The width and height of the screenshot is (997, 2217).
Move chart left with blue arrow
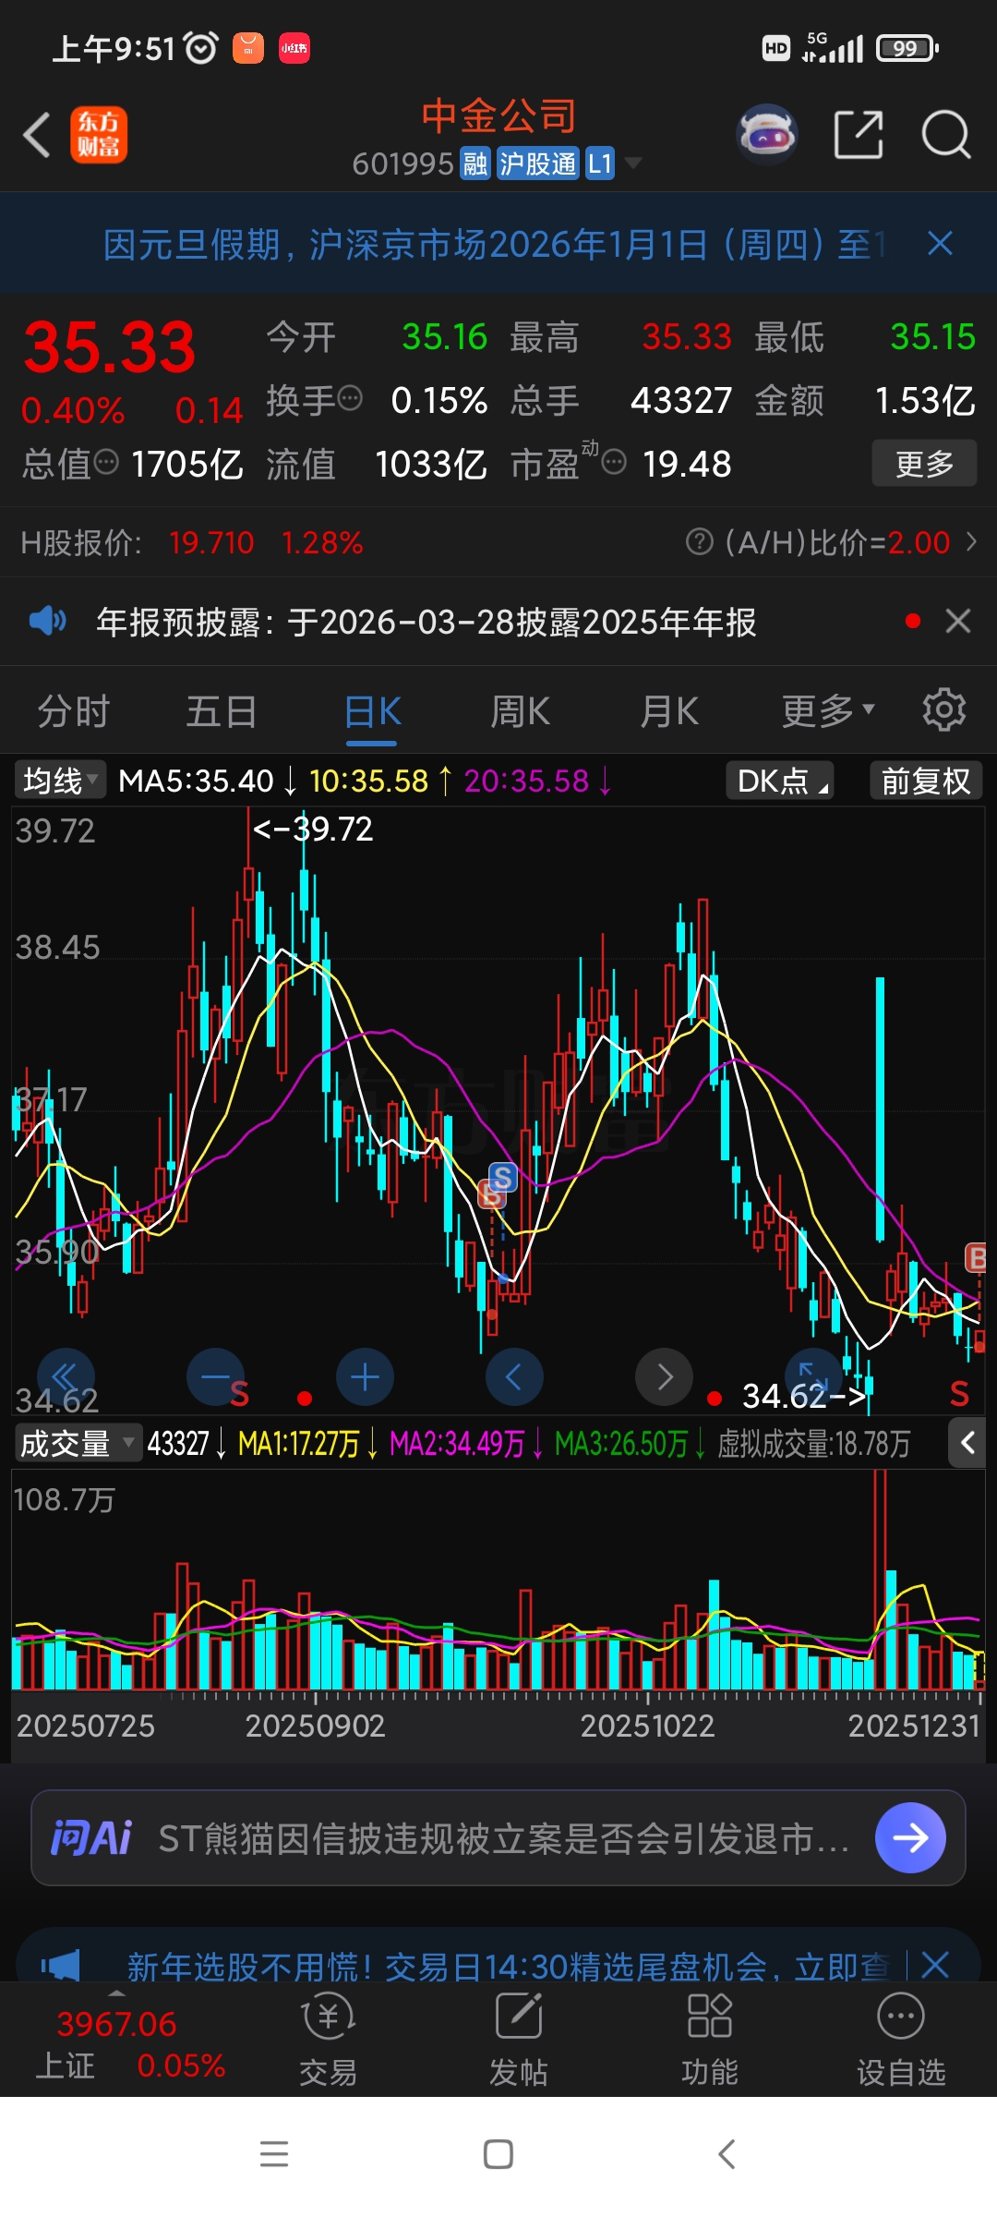(514, 1376)
